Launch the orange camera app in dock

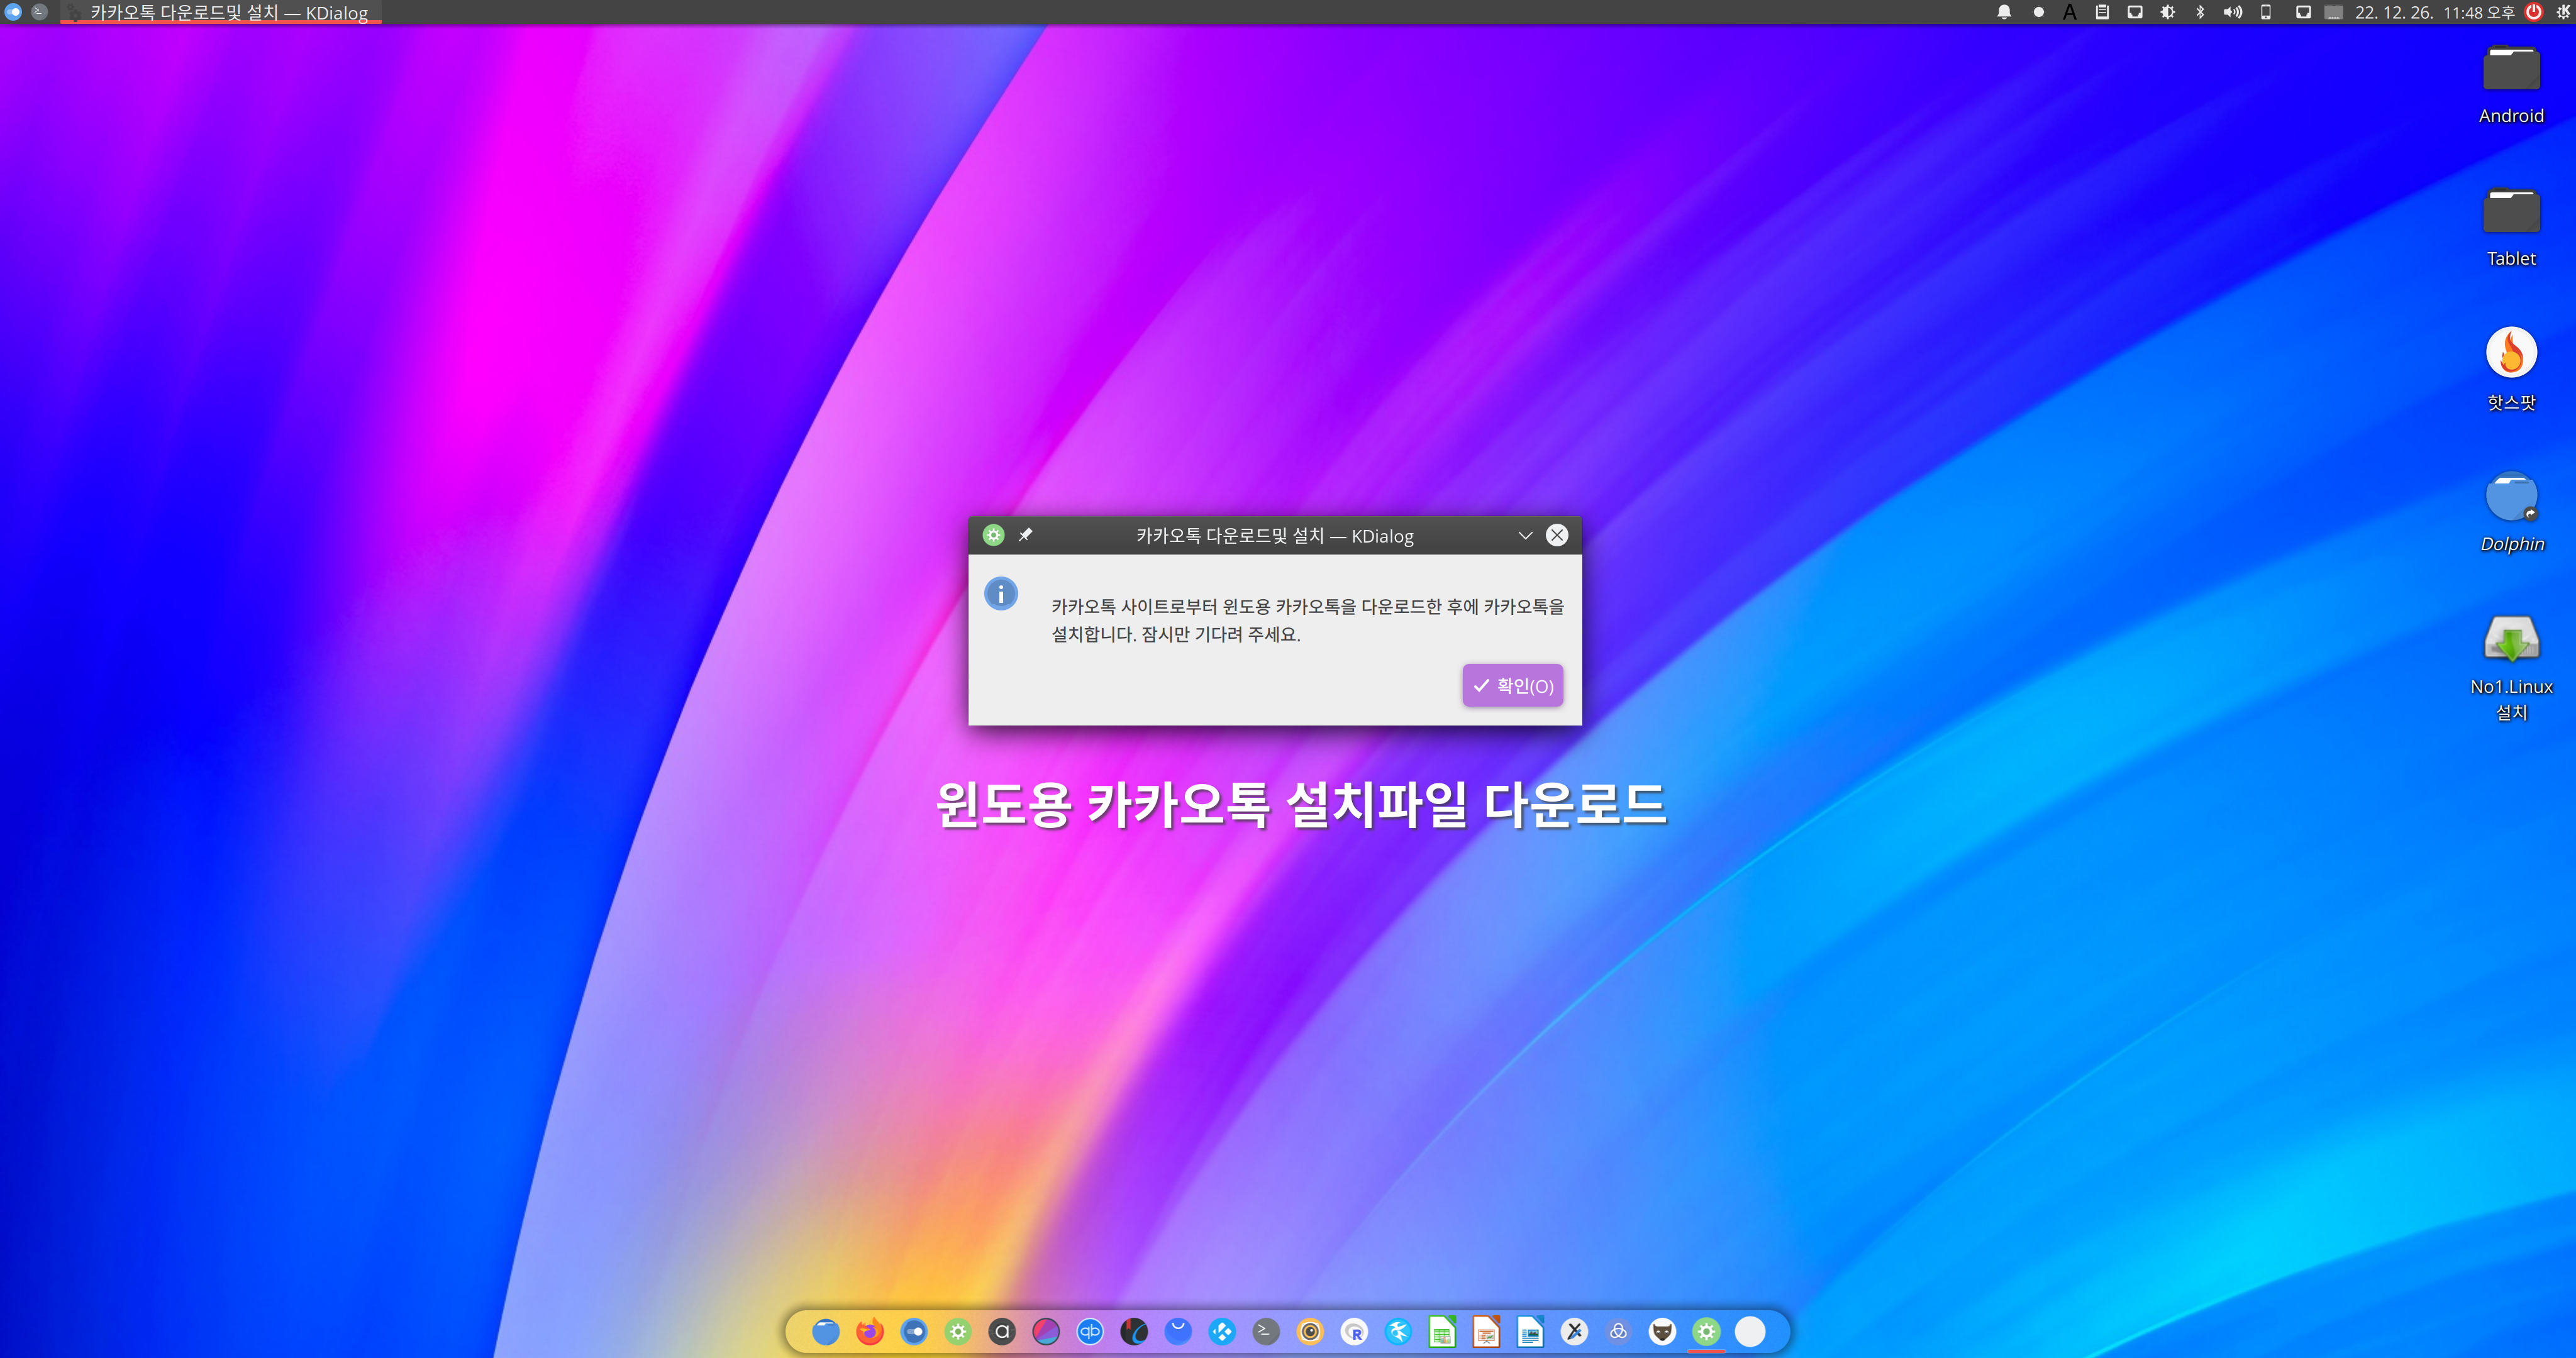pyautogui.click(x=1310, y=1331)
